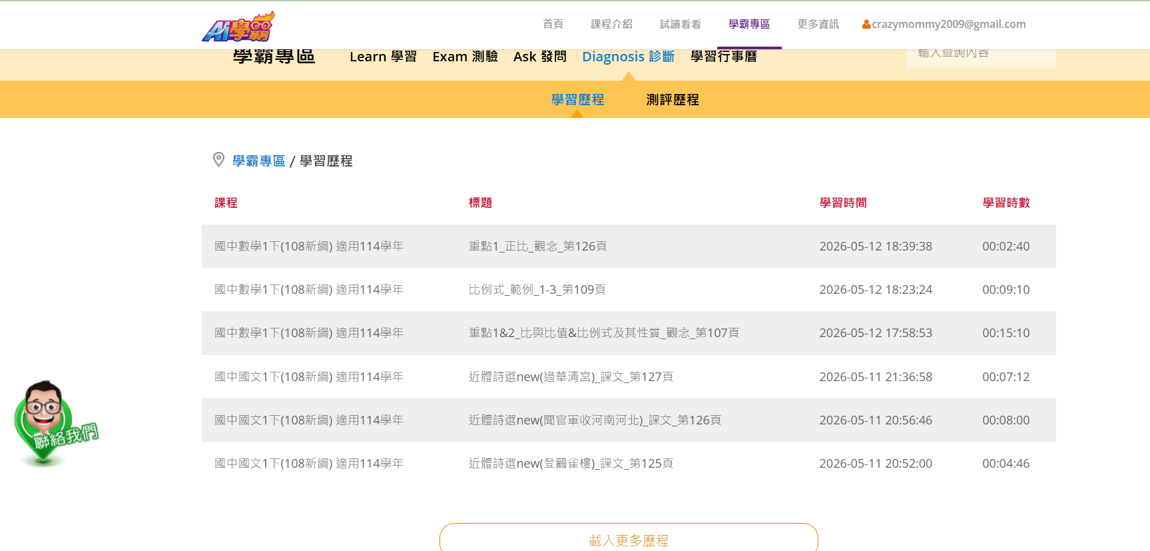Image resolution: width=1150 pixels, height=551 pixels.
Task: Open the 聯絡我們 contact mascot widget
Action: (55, 423)
